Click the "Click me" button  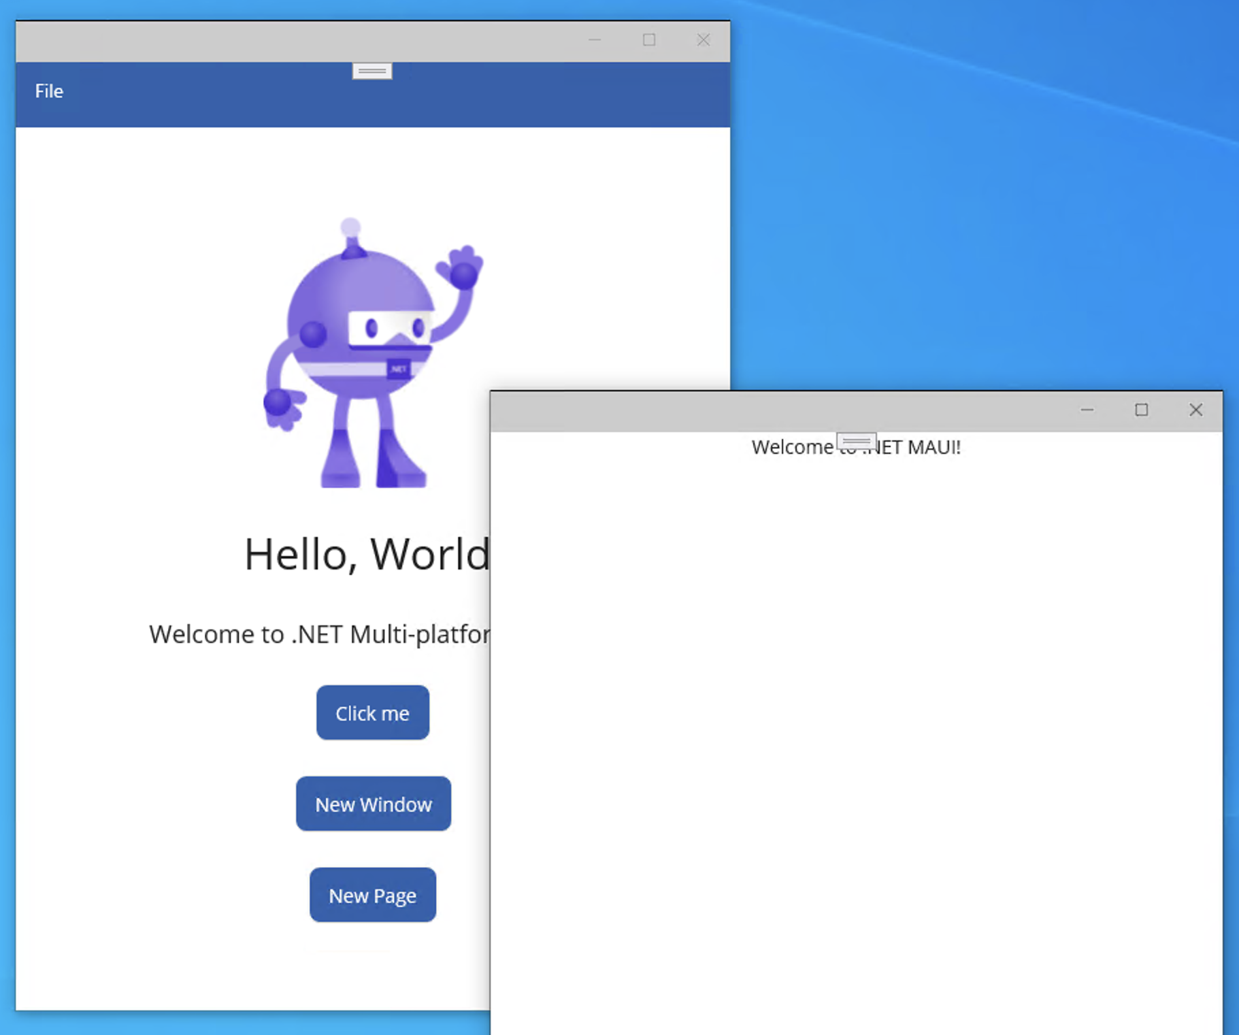point(373,712)
